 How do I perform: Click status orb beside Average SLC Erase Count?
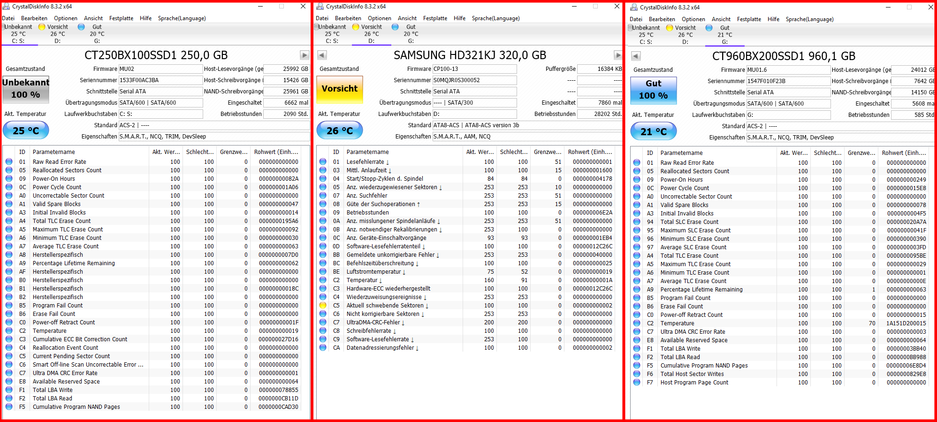click(637, 247)
